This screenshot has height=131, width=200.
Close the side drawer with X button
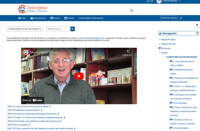tap(197, 25)
